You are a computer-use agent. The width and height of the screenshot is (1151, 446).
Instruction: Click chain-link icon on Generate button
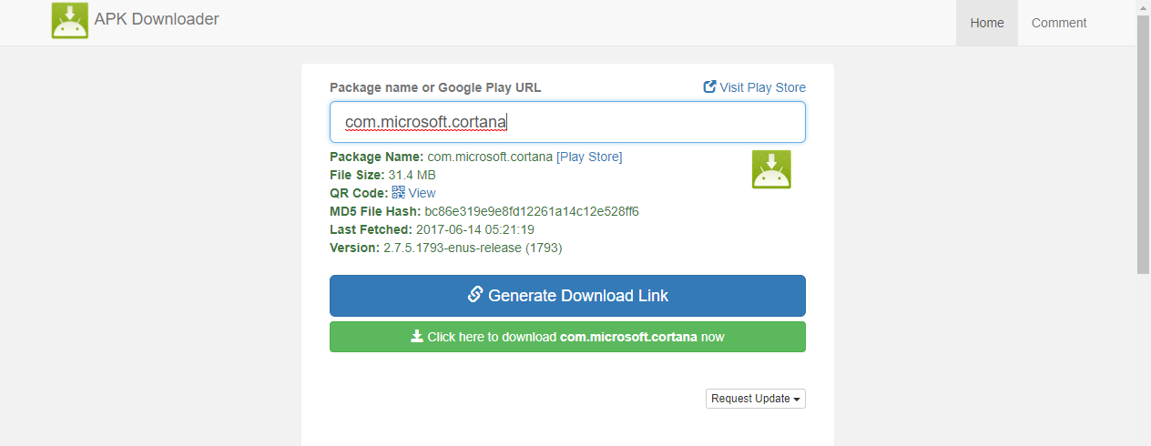coord(474,295)
